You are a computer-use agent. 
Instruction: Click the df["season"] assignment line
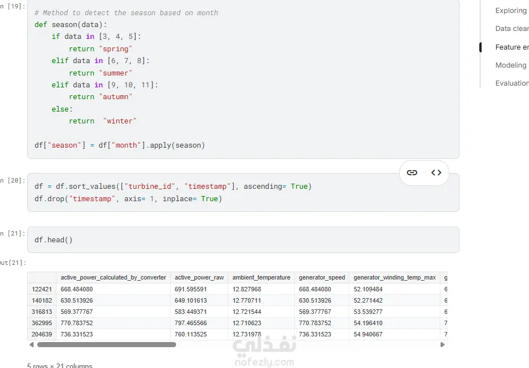click(120, 145)
